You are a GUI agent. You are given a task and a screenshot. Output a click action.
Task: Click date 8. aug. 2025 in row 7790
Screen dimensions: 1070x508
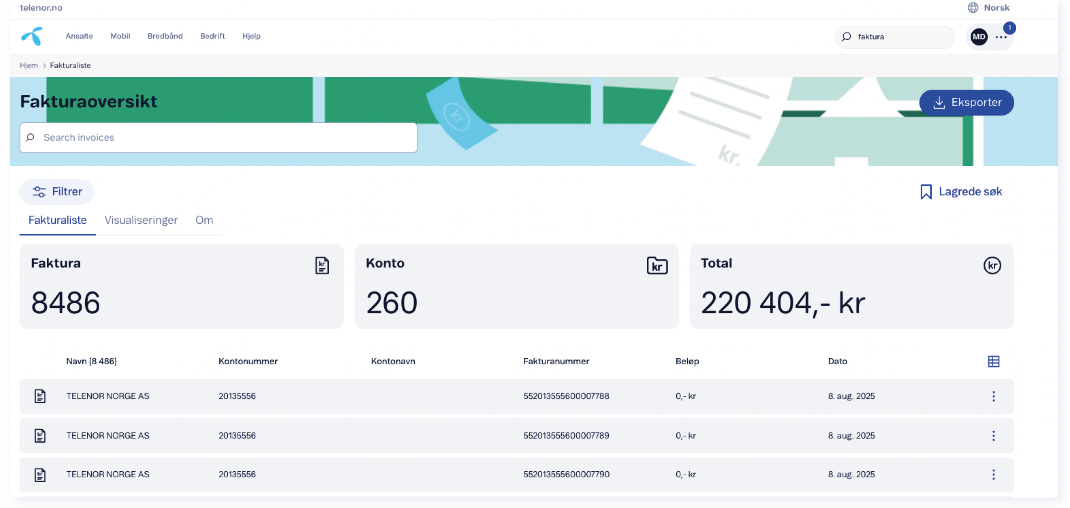pyautogui.click(x=851, y=474)
